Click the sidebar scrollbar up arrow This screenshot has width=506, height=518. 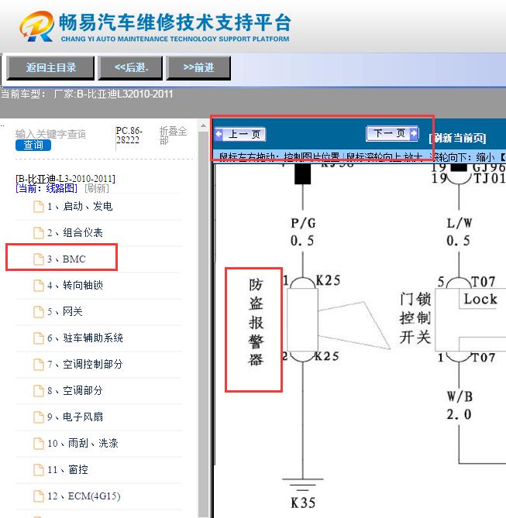click(x=203, y=126)
